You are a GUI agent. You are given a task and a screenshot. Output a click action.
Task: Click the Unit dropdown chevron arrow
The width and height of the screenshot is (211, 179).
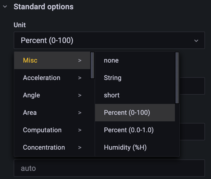[x=196, y=41]
